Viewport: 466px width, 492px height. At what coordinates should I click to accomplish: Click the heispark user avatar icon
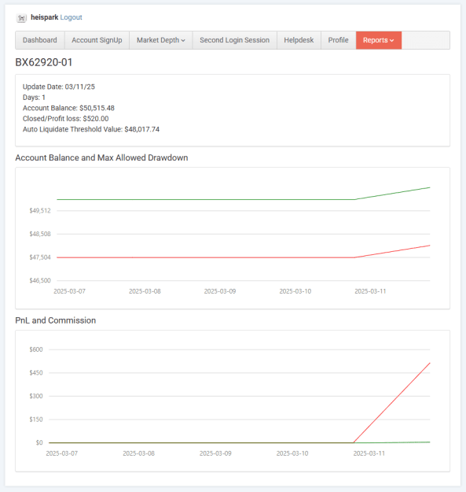pos(21,18)
